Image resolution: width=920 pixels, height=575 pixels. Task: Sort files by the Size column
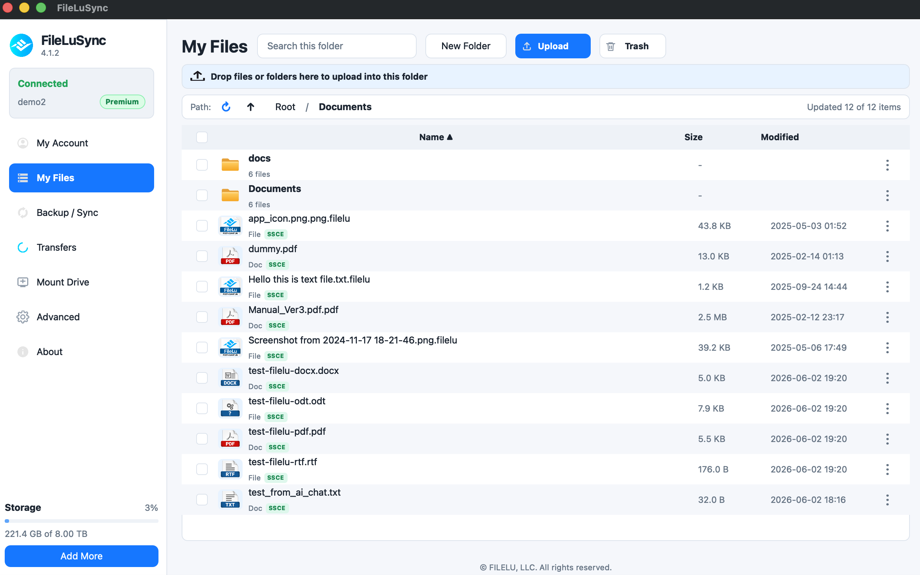pyautogui.click(x=693, y=137)
